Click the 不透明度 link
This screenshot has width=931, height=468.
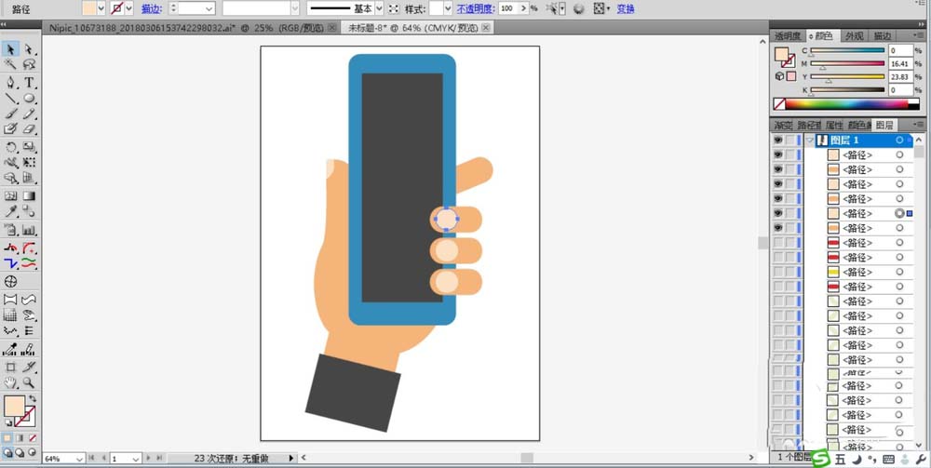476,9
